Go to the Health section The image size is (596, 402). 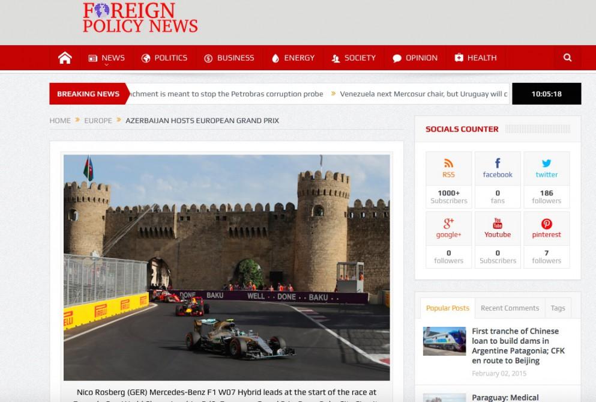point(475,58)
